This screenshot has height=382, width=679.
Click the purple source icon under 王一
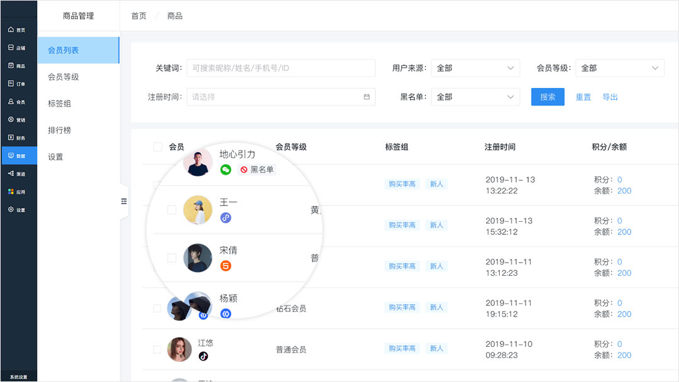pyautogui.click(x=226, y=217)
